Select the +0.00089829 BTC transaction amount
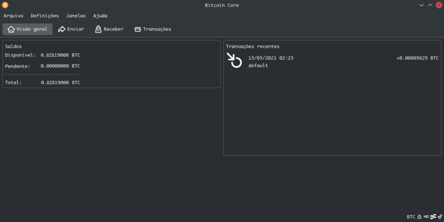This screenshot has height=222, width=444. click(417, 58)
